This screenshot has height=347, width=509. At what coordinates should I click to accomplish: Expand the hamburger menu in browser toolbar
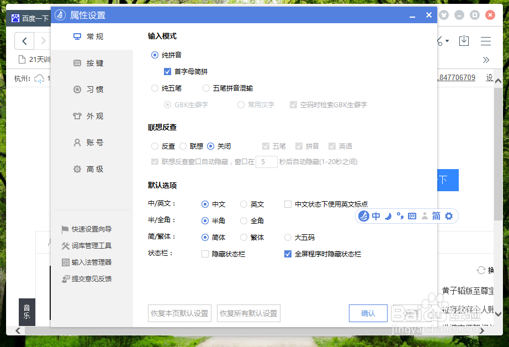[485, 41]
